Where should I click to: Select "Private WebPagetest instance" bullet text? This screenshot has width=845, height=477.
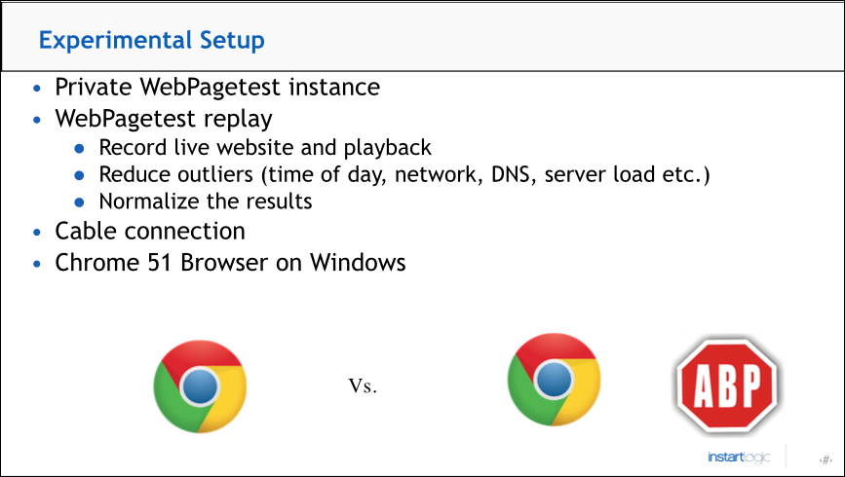pyautogui.click(x=217, y=88)
